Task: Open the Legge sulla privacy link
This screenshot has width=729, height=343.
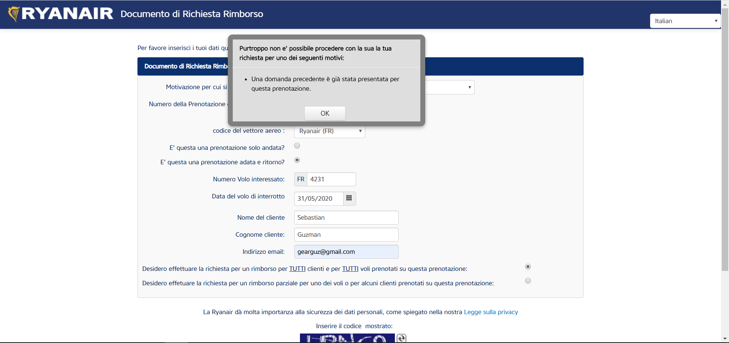Action: coord(491,312)
